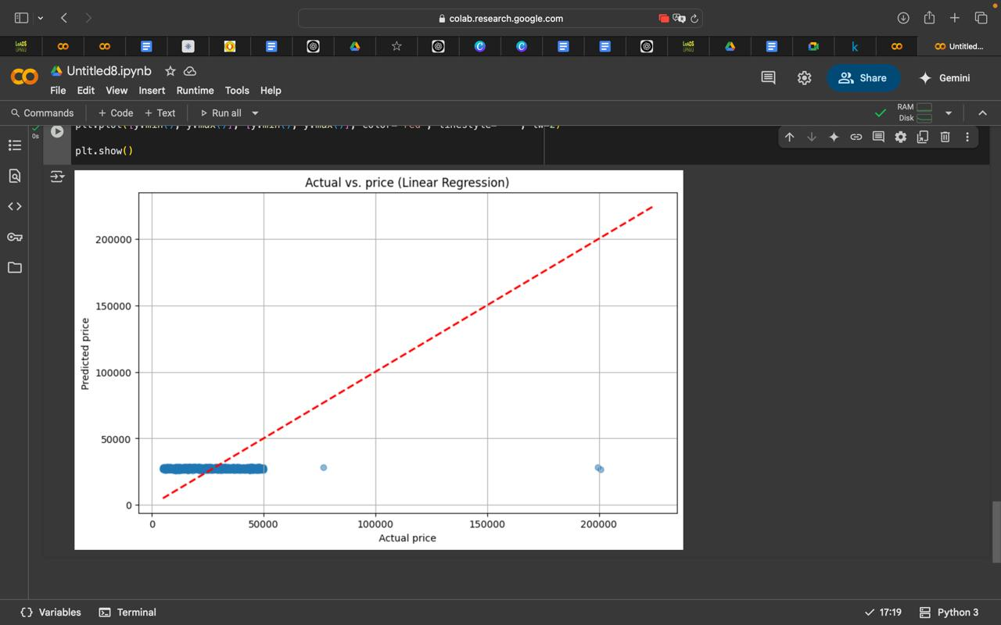This screenshot has height=625, width=1001.
Task: Open find and replace sidebar icon
Action: (14, 176)
